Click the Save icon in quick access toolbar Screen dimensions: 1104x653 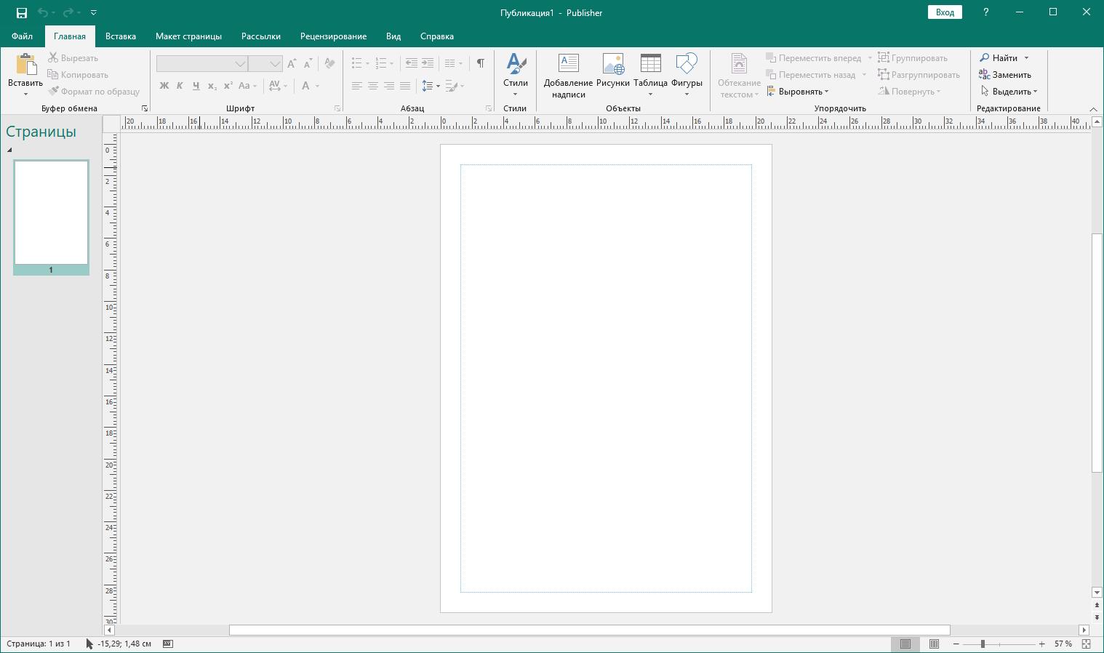(22, 12)
